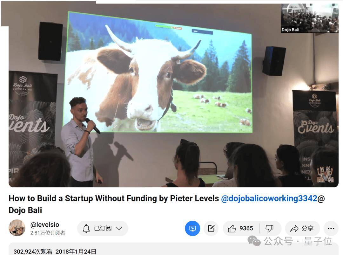
Task: Click the 2018年1月24日 upload date text
Action: (x=76, y=252)
